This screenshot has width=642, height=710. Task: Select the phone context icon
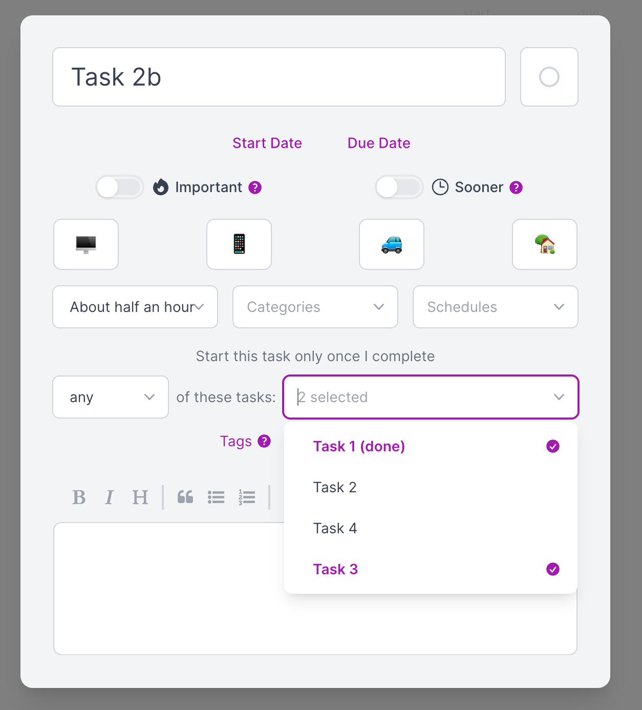[239, 244]
